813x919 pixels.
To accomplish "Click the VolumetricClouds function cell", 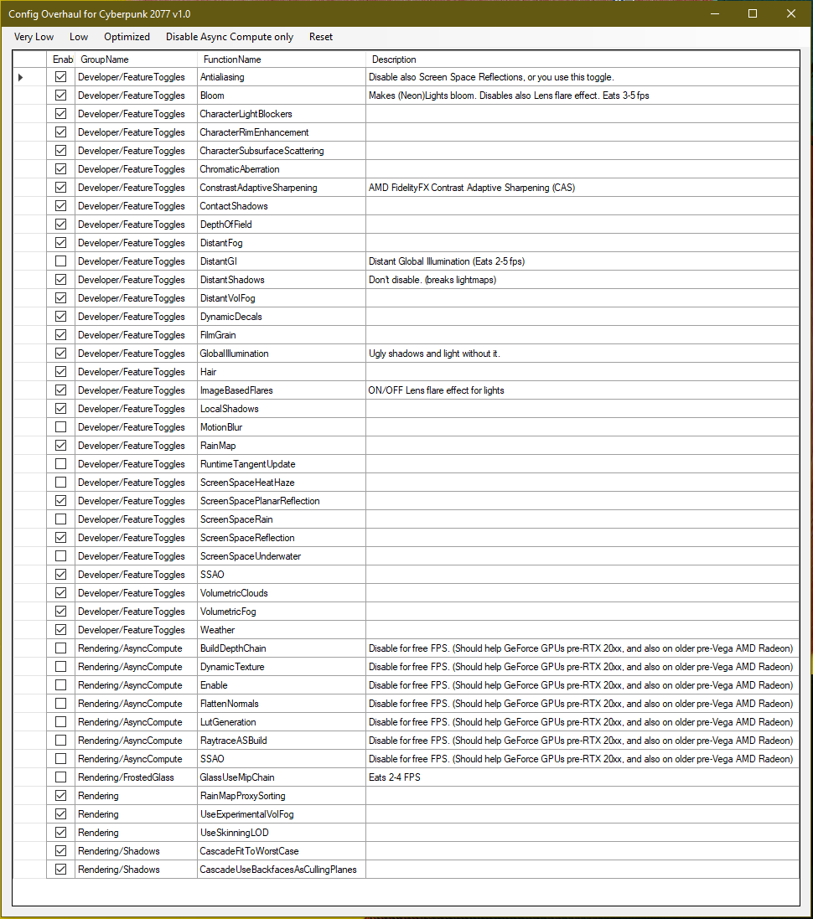I will click(282, 593).
